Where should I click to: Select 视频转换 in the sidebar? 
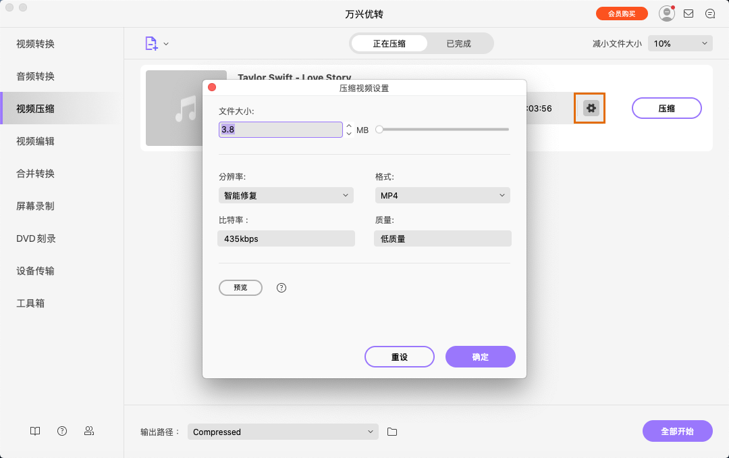[36, 43]
